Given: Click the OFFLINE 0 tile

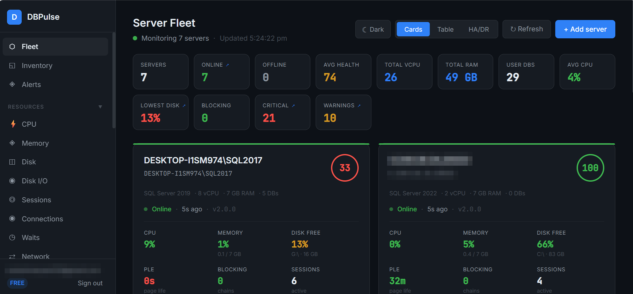Looking at the screenshot, I should point(283,72).
